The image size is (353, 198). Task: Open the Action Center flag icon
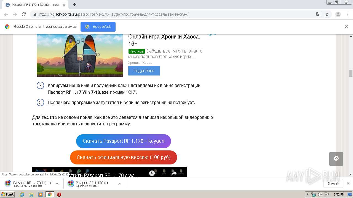click(x=327, y=194)
